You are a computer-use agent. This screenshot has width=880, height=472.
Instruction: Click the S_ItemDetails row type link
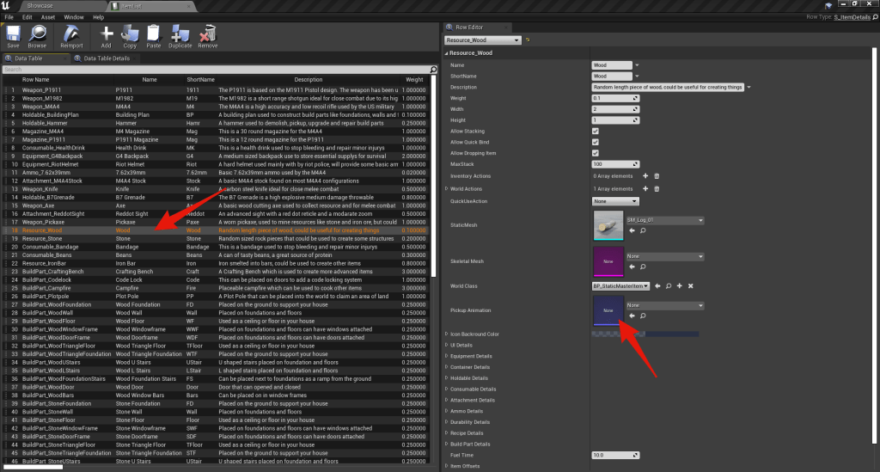[x=853, y=16]
